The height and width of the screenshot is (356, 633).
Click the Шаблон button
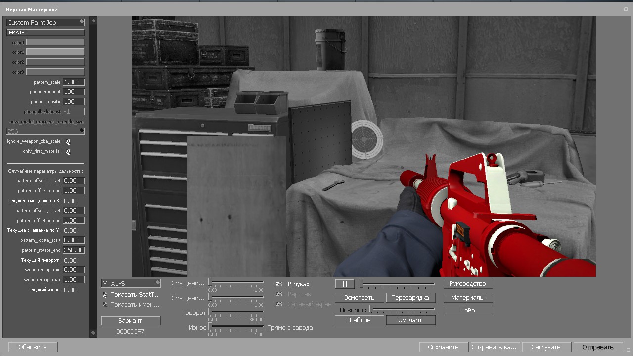click(x=360, y=320)
